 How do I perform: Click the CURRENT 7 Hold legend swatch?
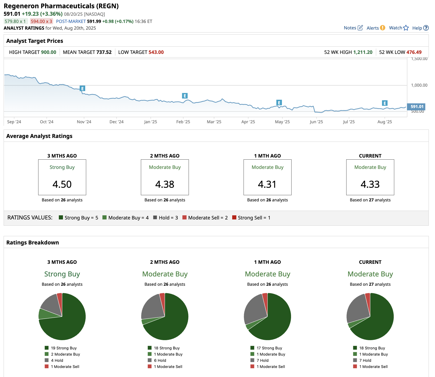point(355,360)
